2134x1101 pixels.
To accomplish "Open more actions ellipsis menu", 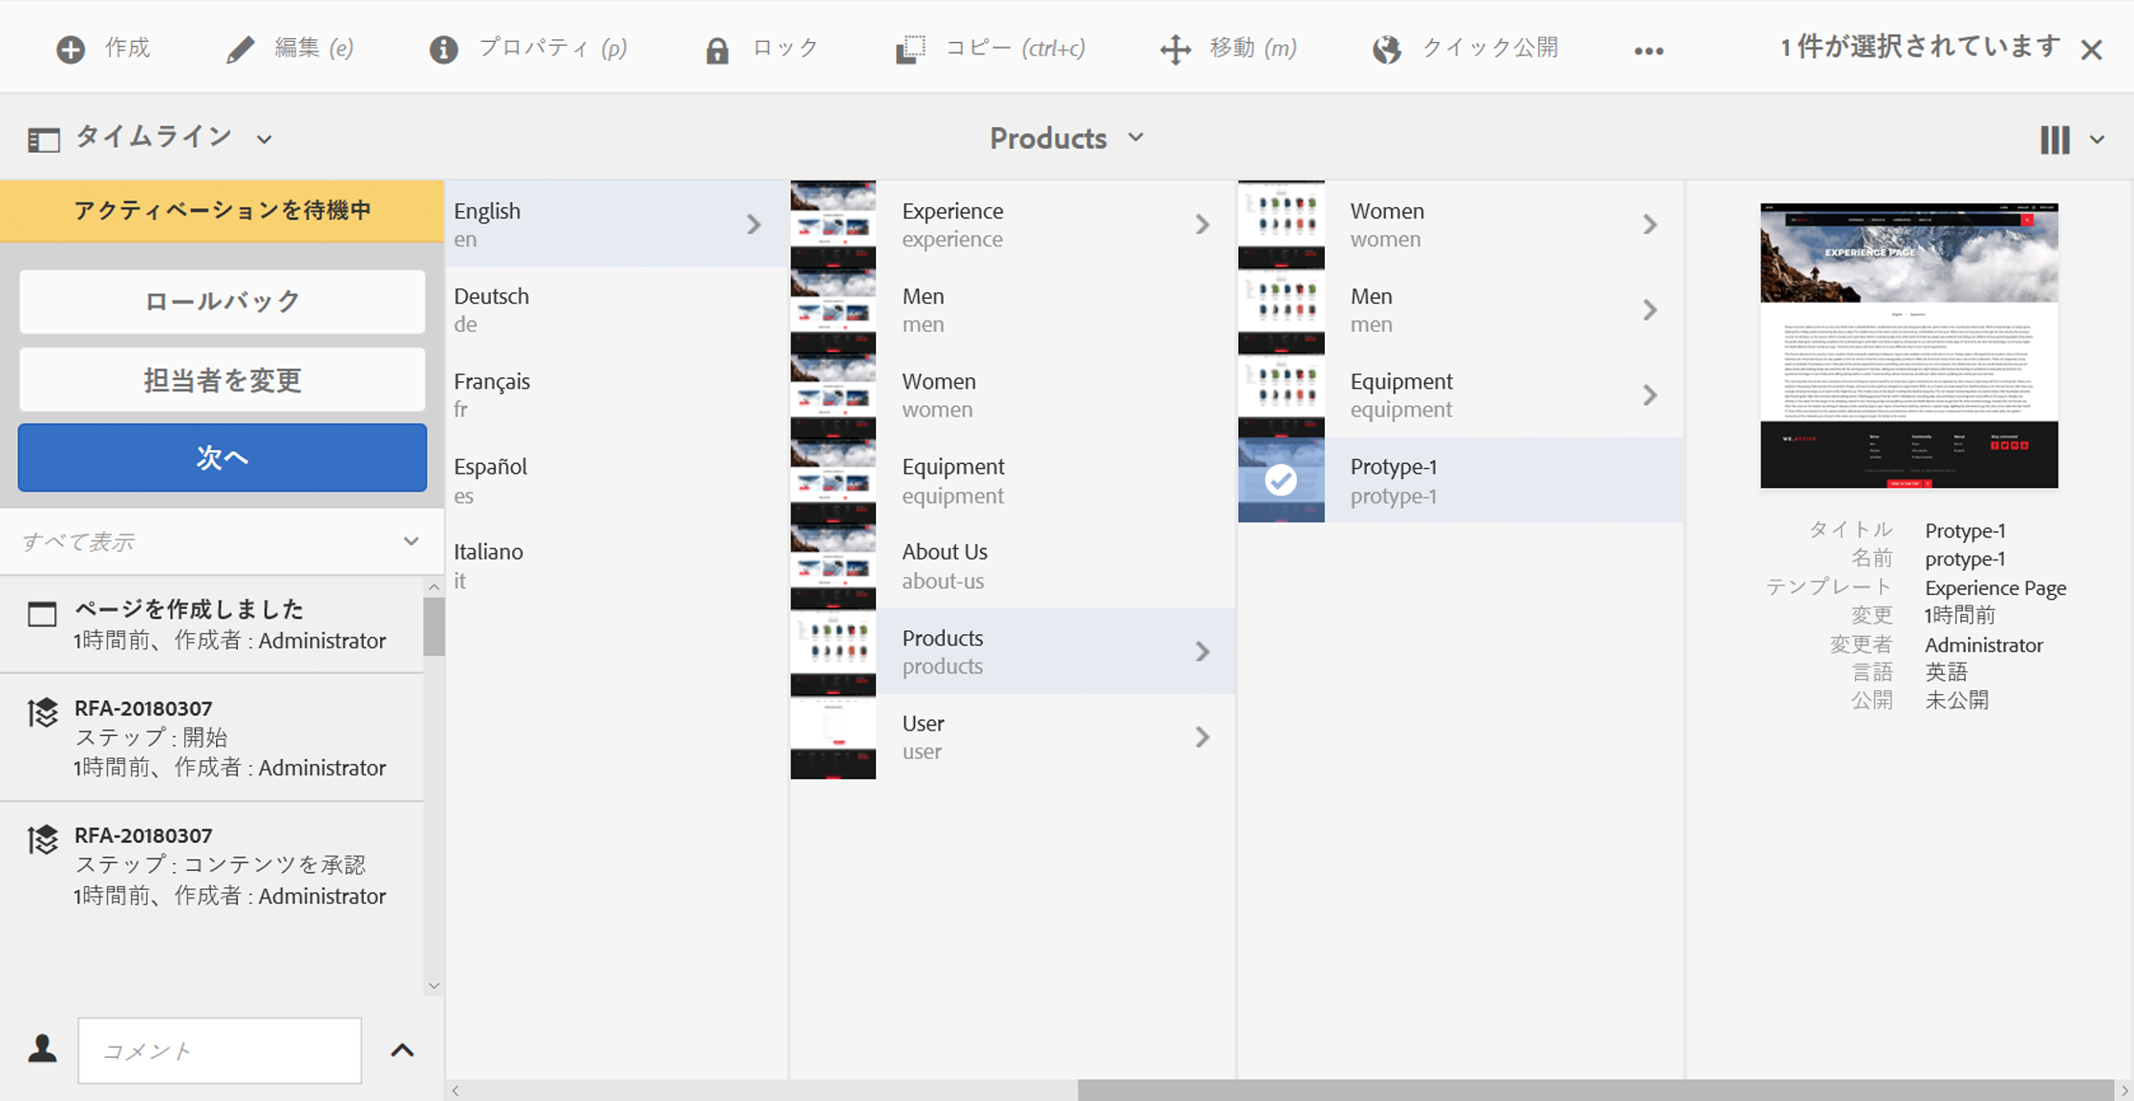I will [1649, 52].
